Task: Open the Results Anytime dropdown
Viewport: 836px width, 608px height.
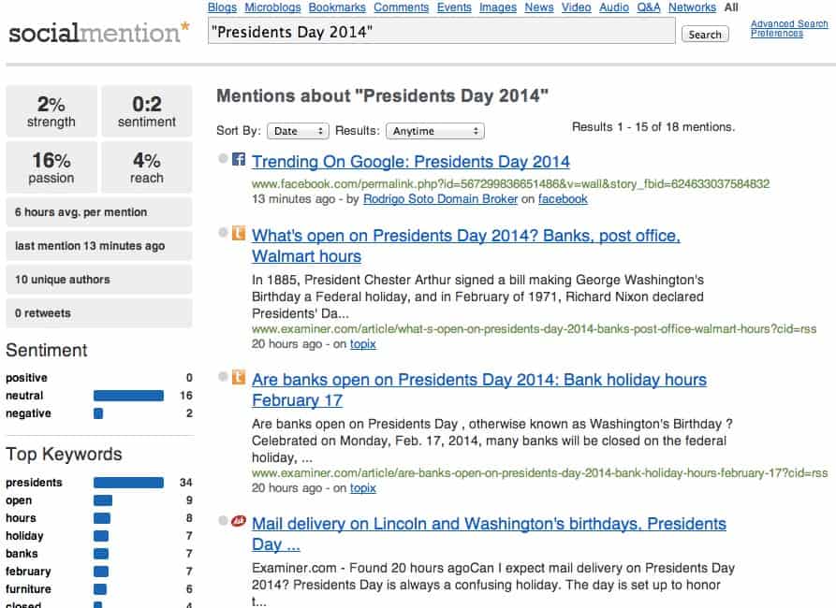Action: [434, 131]
